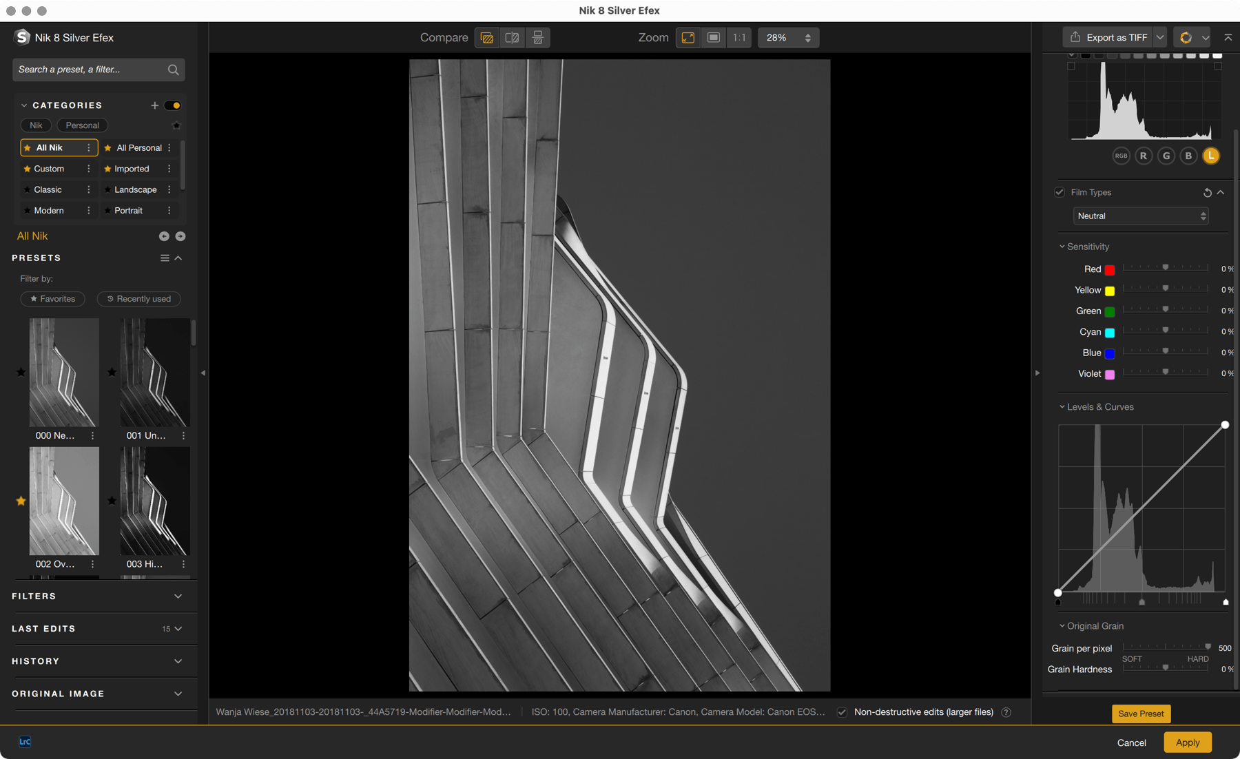Click the categories favorites star filter
This screenshot has width=1240, height=759.
point(176,125)
